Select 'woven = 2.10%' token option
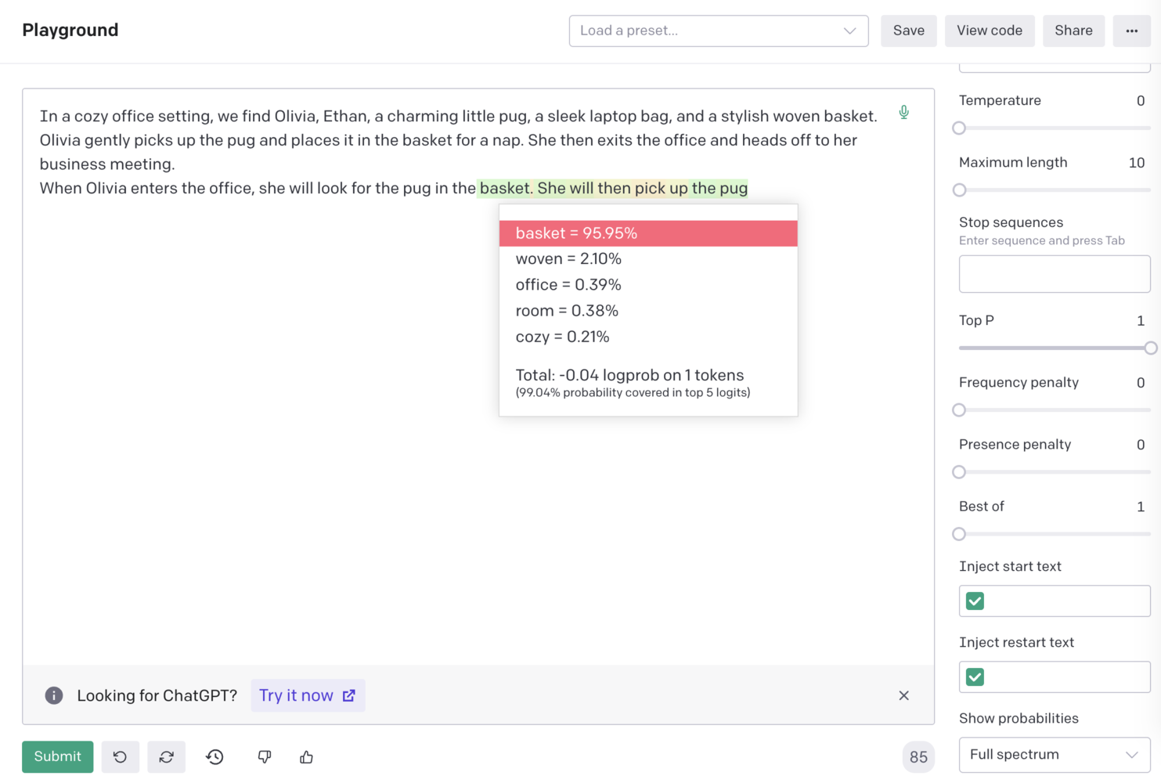 pos(568,258)
